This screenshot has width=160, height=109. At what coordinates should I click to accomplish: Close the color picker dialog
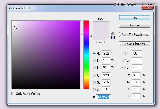coord(147,7)
